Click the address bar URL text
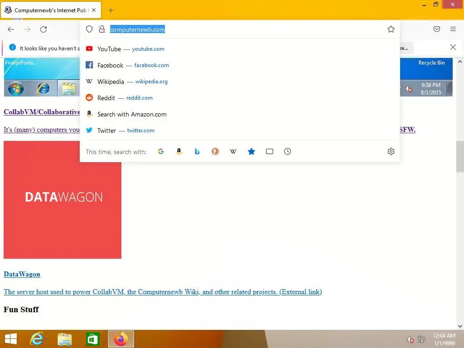Viewport: 464px width, 348px height. pos(137,29)
